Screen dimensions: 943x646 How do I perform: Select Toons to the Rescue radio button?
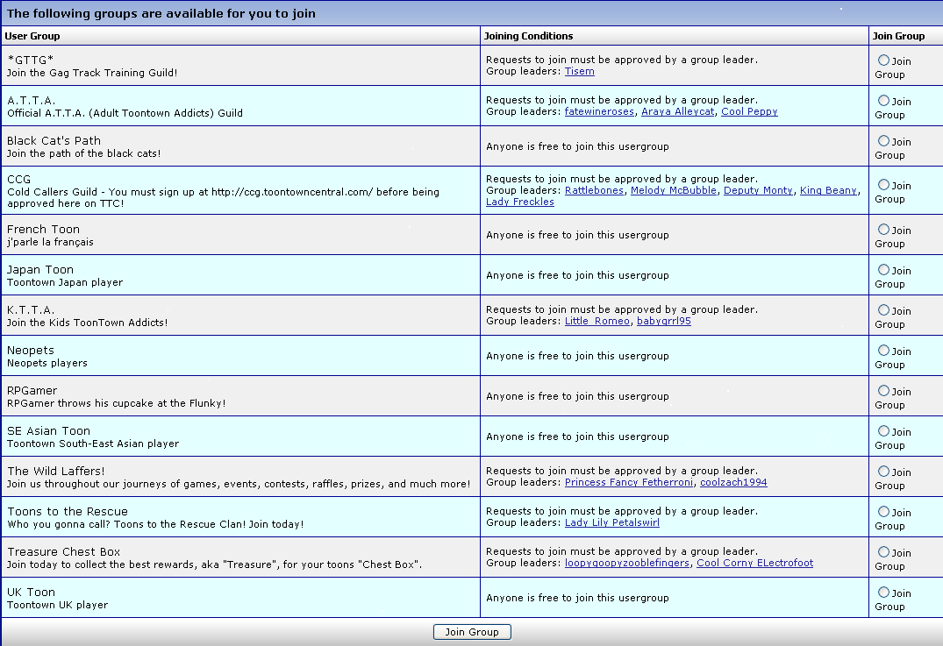click(x=883, y=511)
